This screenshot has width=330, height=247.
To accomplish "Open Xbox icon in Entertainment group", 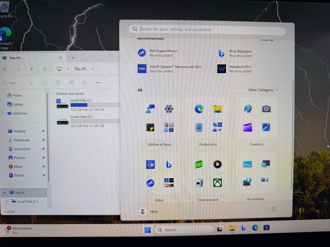I will [x=217, y=183].
